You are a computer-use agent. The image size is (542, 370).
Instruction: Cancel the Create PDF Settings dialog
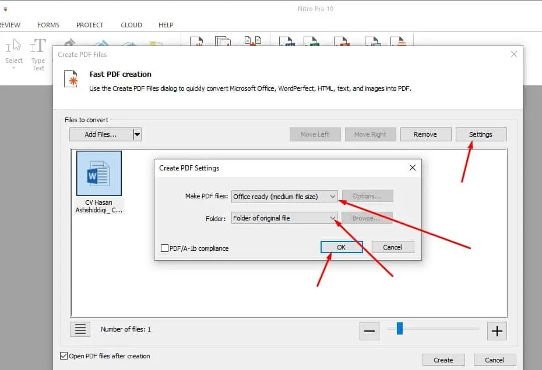tap(393, 247)
